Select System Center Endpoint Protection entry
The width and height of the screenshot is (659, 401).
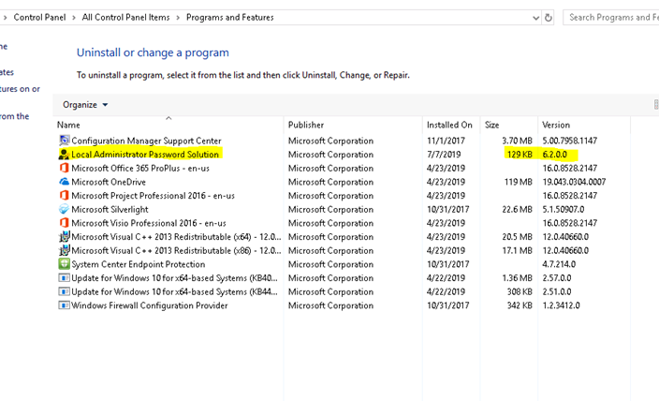[139, 264]
